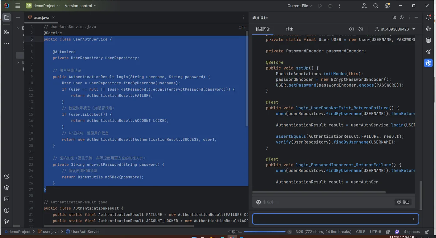The image size is (436, 238).
Task: Click 生成中 status bar task label
Action: [x=235, y=232]
